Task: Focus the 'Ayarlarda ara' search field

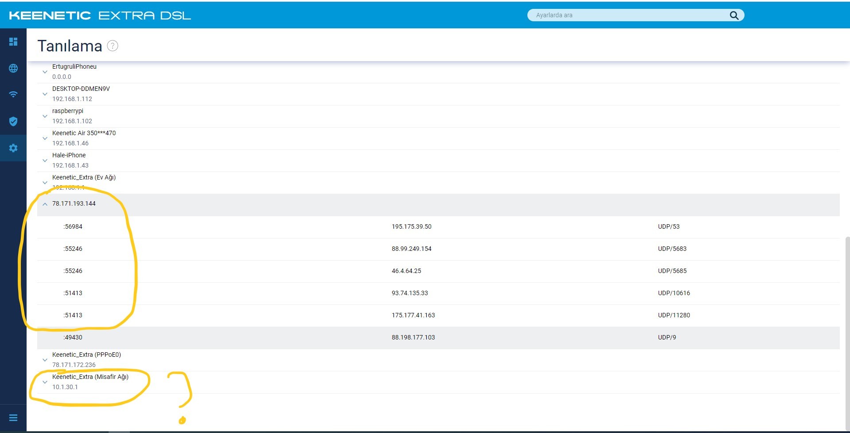Action: point(636,15)
